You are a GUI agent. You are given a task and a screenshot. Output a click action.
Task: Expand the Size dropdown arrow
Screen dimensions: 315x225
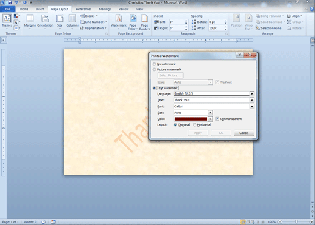pyautogui.click(x=210, y=113)
